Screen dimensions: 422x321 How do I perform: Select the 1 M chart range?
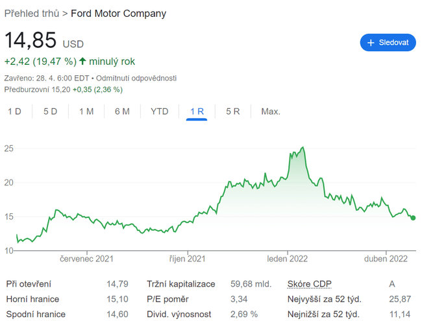(86, 112)
